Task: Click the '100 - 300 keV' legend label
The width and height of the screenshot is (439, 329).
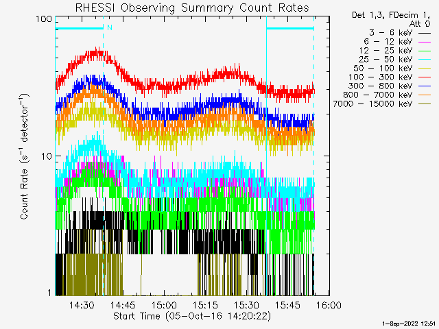Action: (x=381, y=77)
